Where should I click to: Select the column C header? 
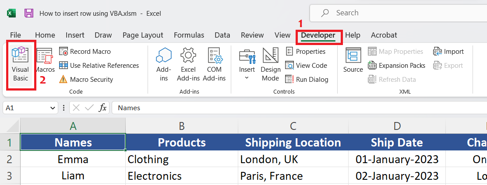293,126
